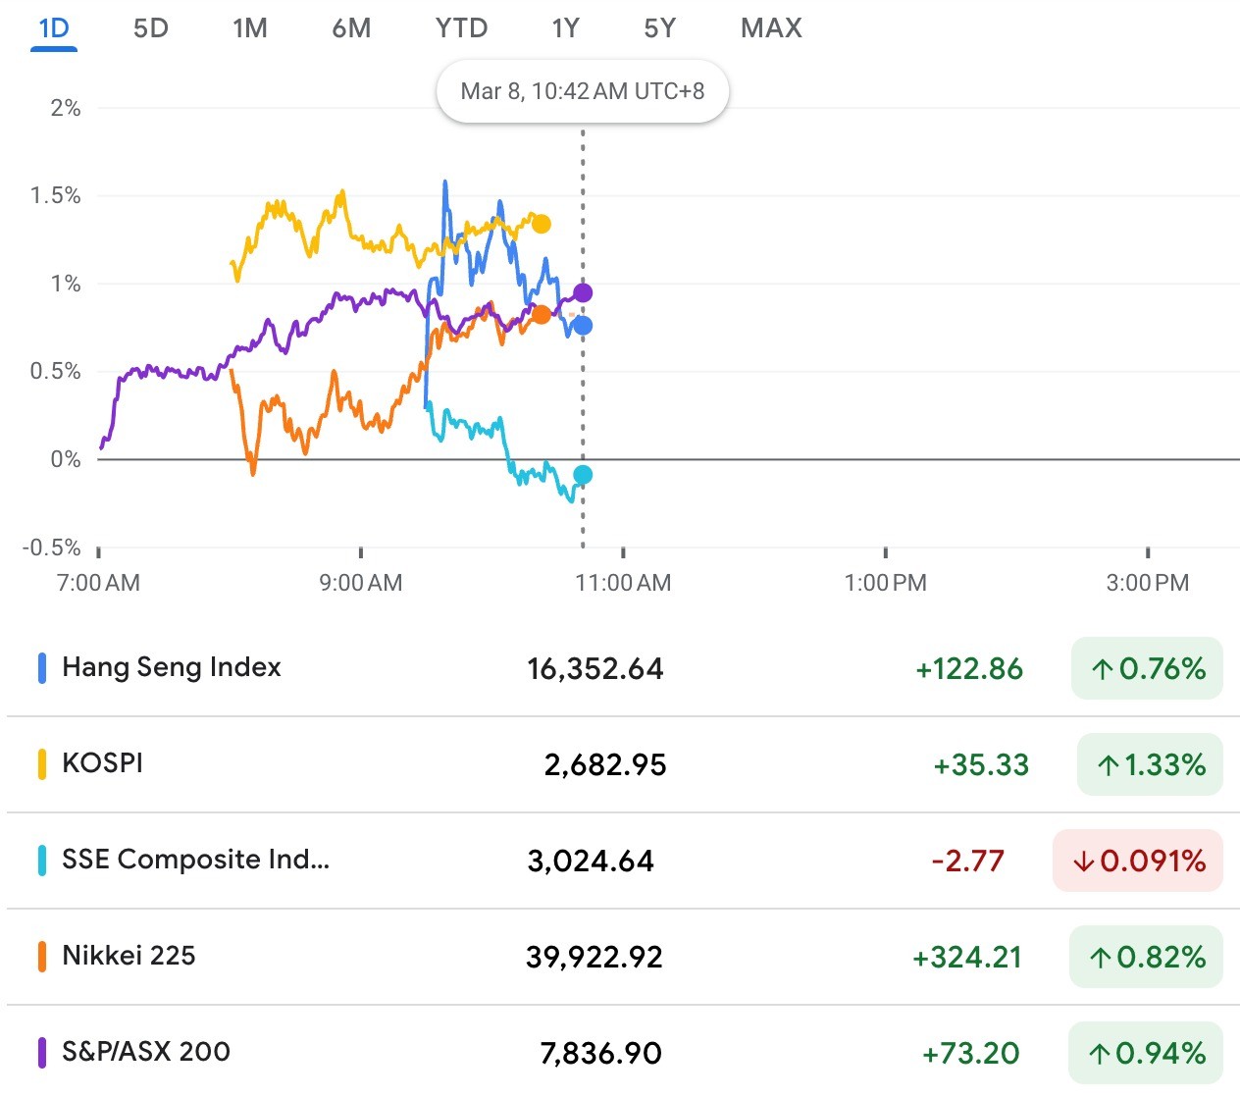Select the 1Y time range tab
Image resolution: width=1240 pixels, height=1097 pixels.
coord(565,27)
